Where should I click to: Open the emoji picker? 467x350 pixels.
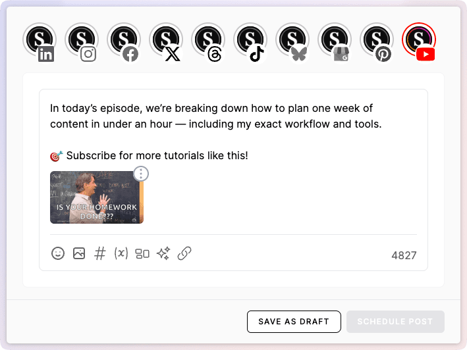[58, 254]
